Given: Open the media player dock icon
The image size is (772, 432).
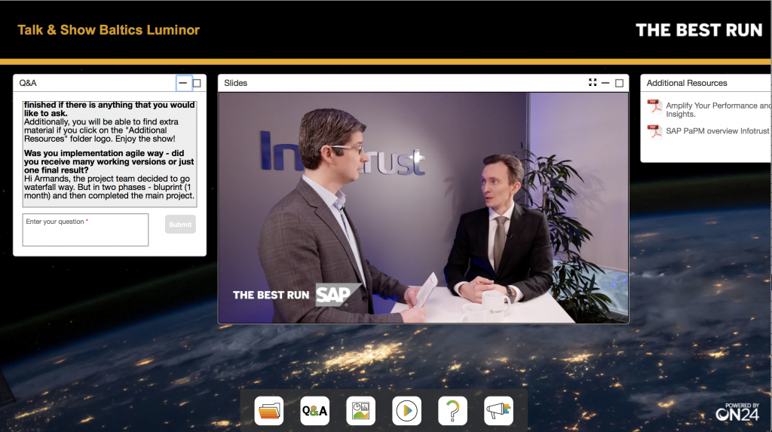Looking at the screenshot, I should [x=406, y=410].
